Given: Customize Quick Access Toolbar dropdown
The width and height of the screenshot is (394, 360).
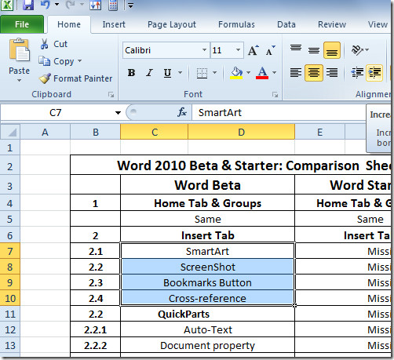Looking at the screenshot, I should [131, 5].
